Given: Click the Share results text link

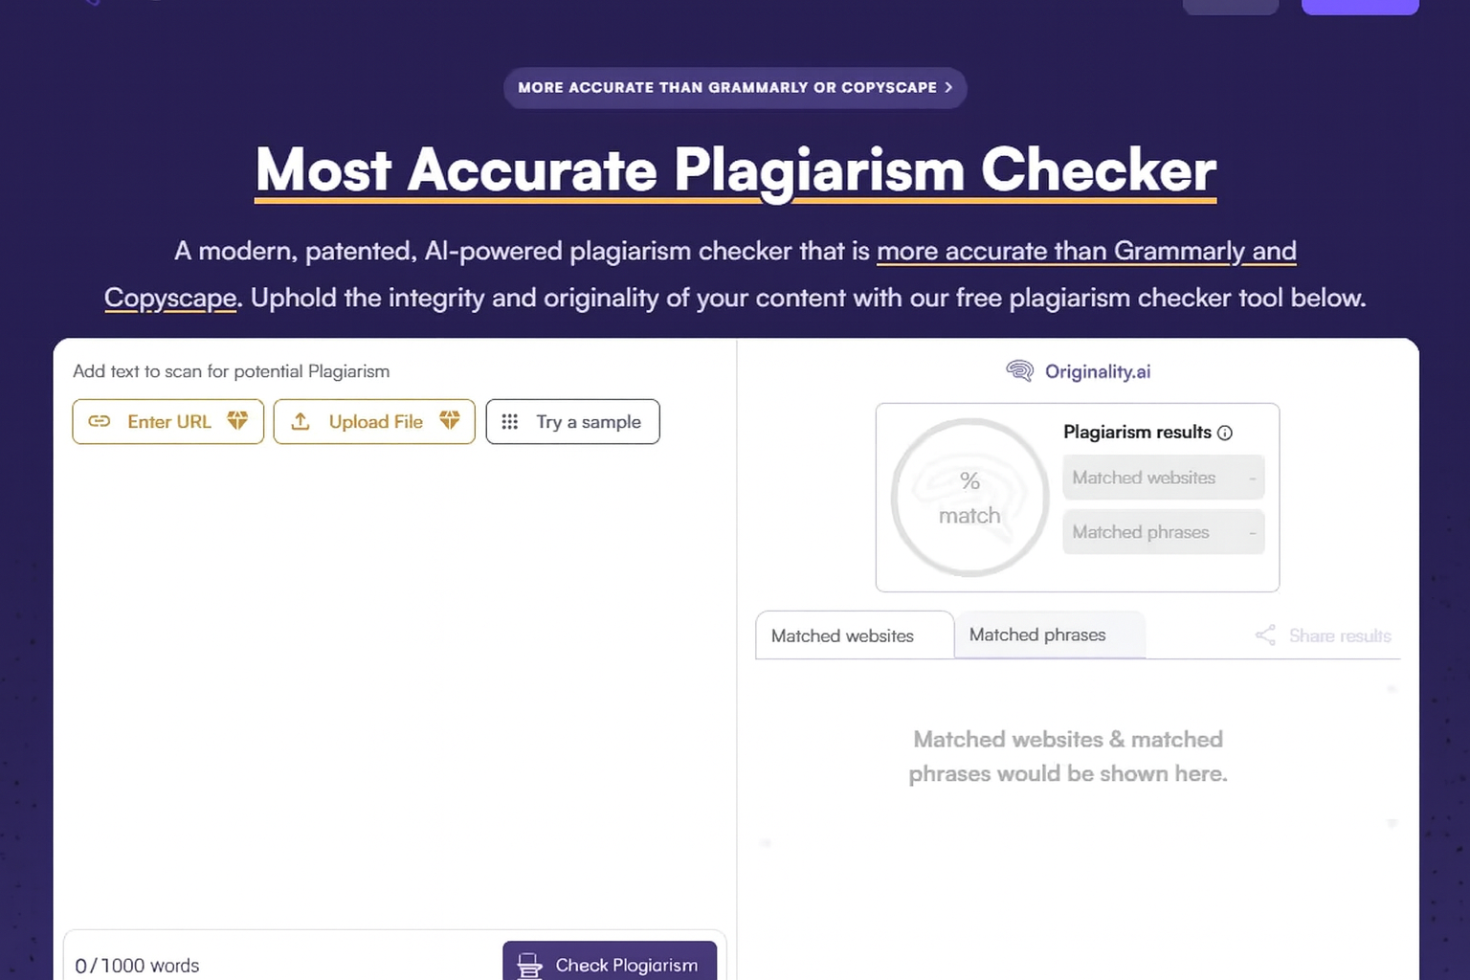Looking at the screenshot, I should click(1340, 635).
